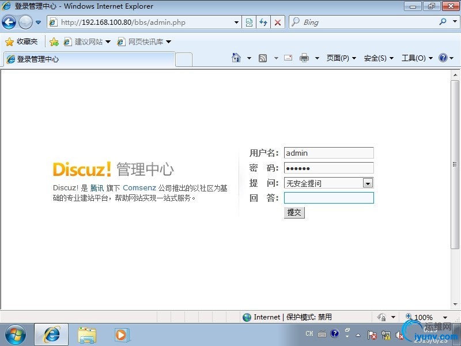The height and width of the screenshot is (346, 461).
Task: Expand the address bar URL history dropdown
Action: tap(236, 22)
